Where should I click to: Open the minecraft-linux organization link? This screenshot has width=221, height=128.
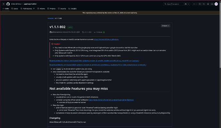coord(16,4)
